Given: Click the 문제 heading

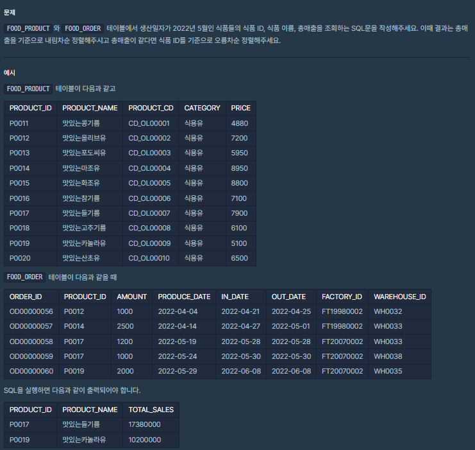Looking at the screenshot, I should tap(10, 12).
